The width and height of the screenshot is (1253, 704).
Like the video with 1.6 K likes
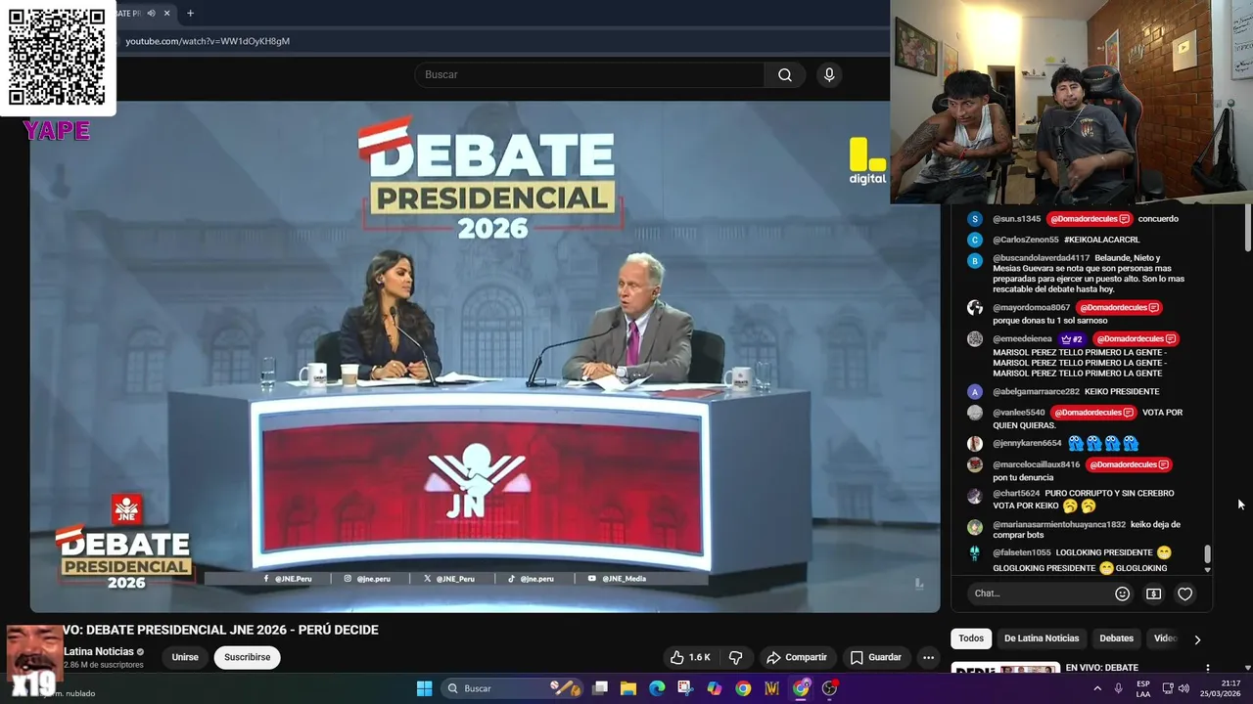691,657
